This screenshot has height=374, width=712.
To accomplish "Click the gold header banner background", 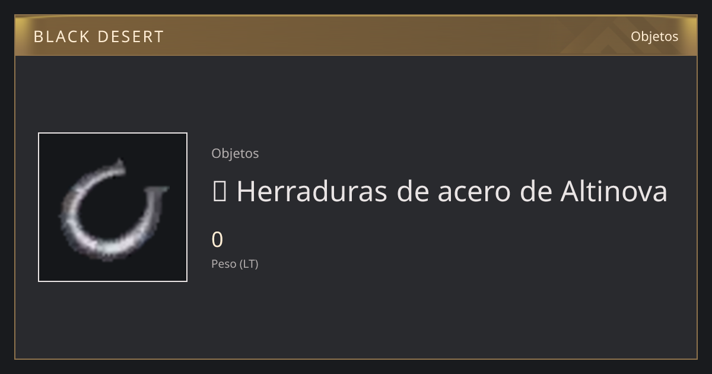I will pos(356,36).
